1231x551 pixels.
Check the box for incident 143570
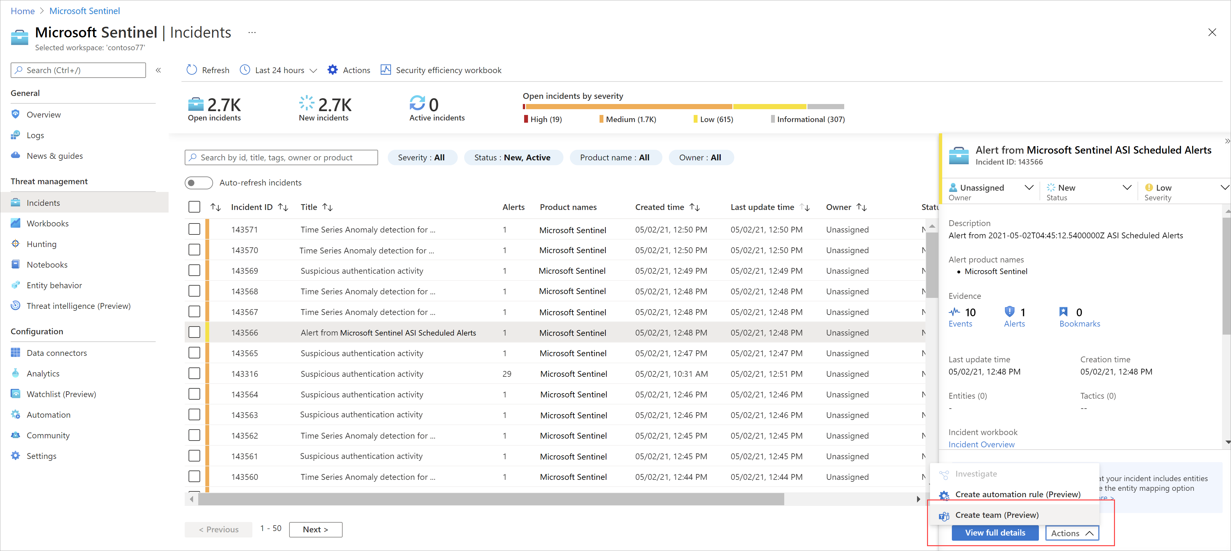(x=194, y=250)
